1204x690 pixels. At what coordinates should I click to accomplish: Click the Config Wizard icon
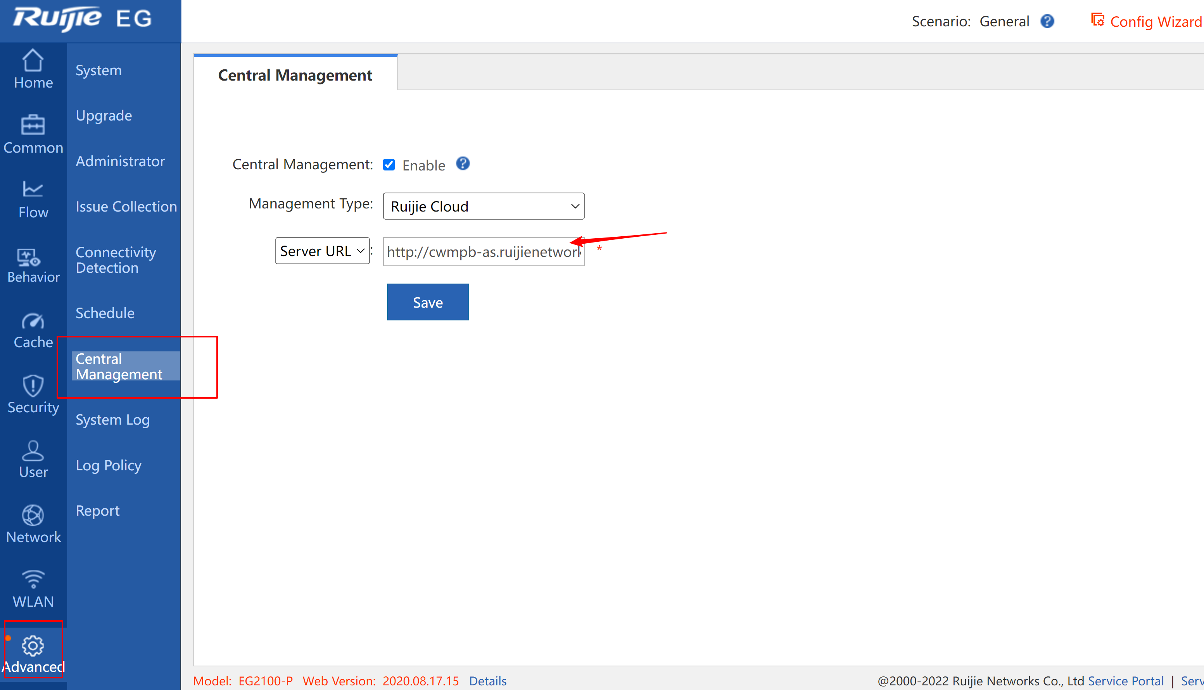[x=1097, y=21]
